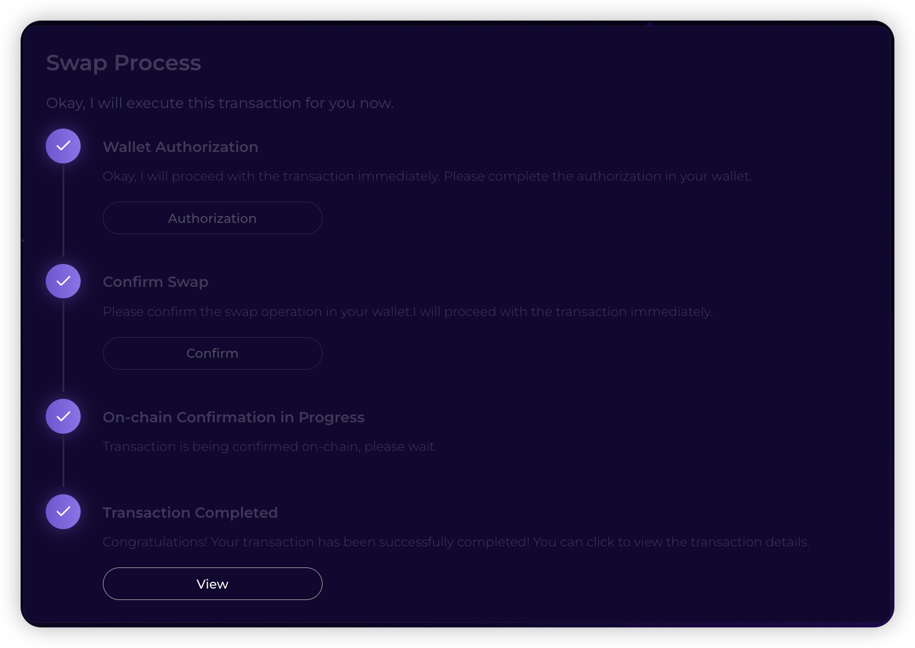The image size is (915, 648).
Task: Click the Transaction Completed checkmark icon
Action: coord(63,512)
